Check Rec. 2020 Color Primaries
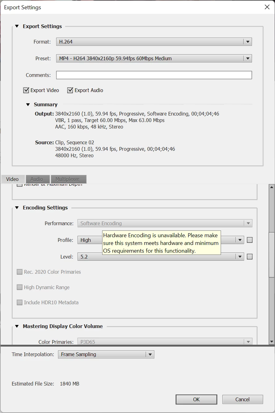Image resolution: width=275 pixels, height=413 pixels. [20, 272]
